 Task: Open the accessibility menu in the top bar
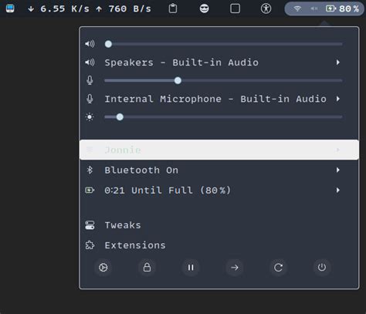[266, 8]
